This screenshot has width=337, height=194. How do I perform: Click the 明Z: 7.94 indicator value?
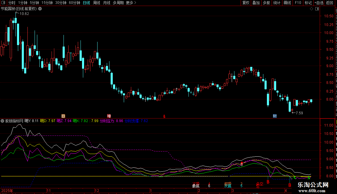pos(64,121)
